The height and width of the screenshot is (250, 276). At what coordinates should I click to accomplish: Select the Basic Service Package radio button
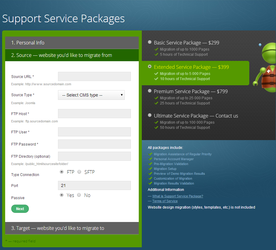(150, 42)
